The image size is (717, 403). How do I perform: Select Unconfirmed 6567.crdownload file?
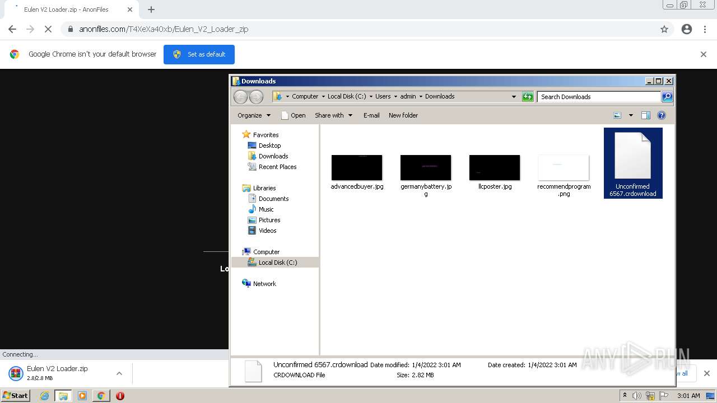pos(633,163)
